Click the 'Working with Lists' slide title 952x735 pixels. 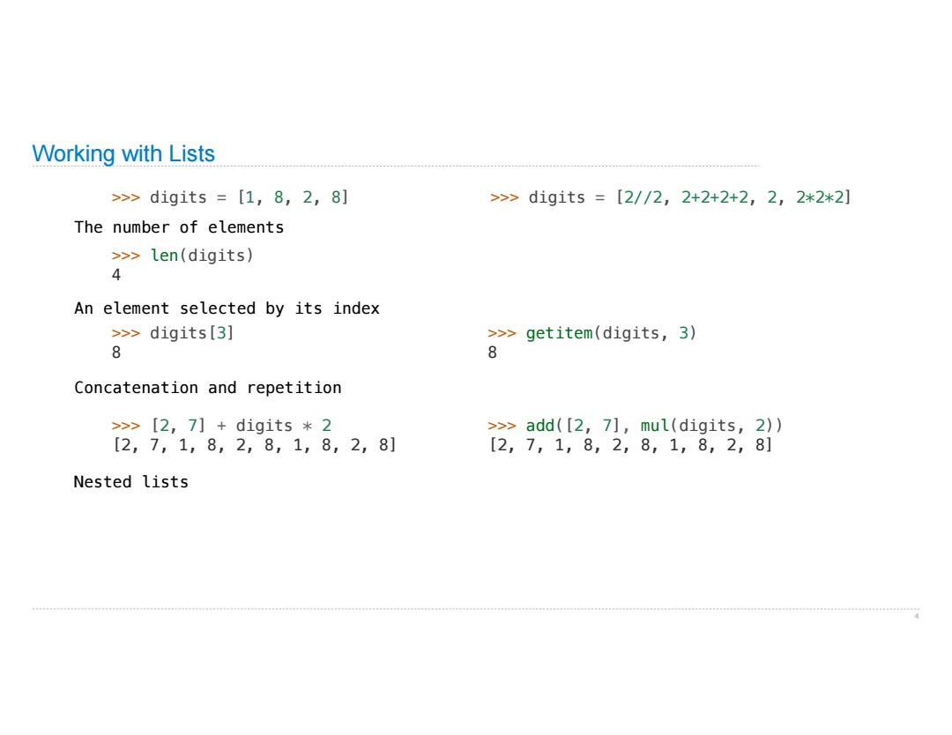pos(123,153)
